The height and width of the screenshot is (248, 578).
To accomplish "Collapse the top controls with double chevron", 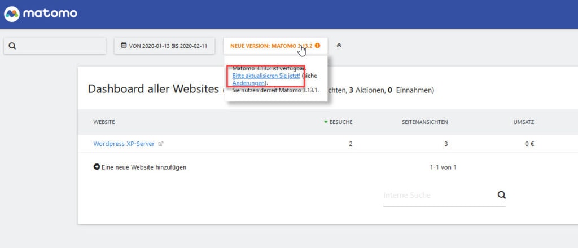I will click(x=339, y=45).
